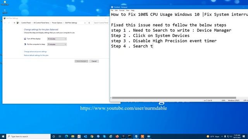Open microphone tray icon
The image size is (248, 139).
coord(225,136)
